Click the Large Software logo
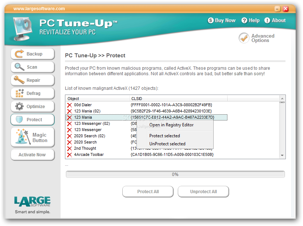 32,202
